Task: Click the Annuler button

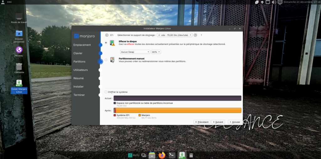Action: (235, 122)
